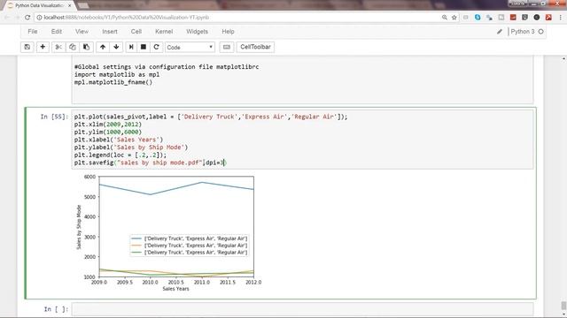The width and height of the screenshot is (567, 318).
Task: Open the zoom magnifier in address bar
Action: click(445, 18)
